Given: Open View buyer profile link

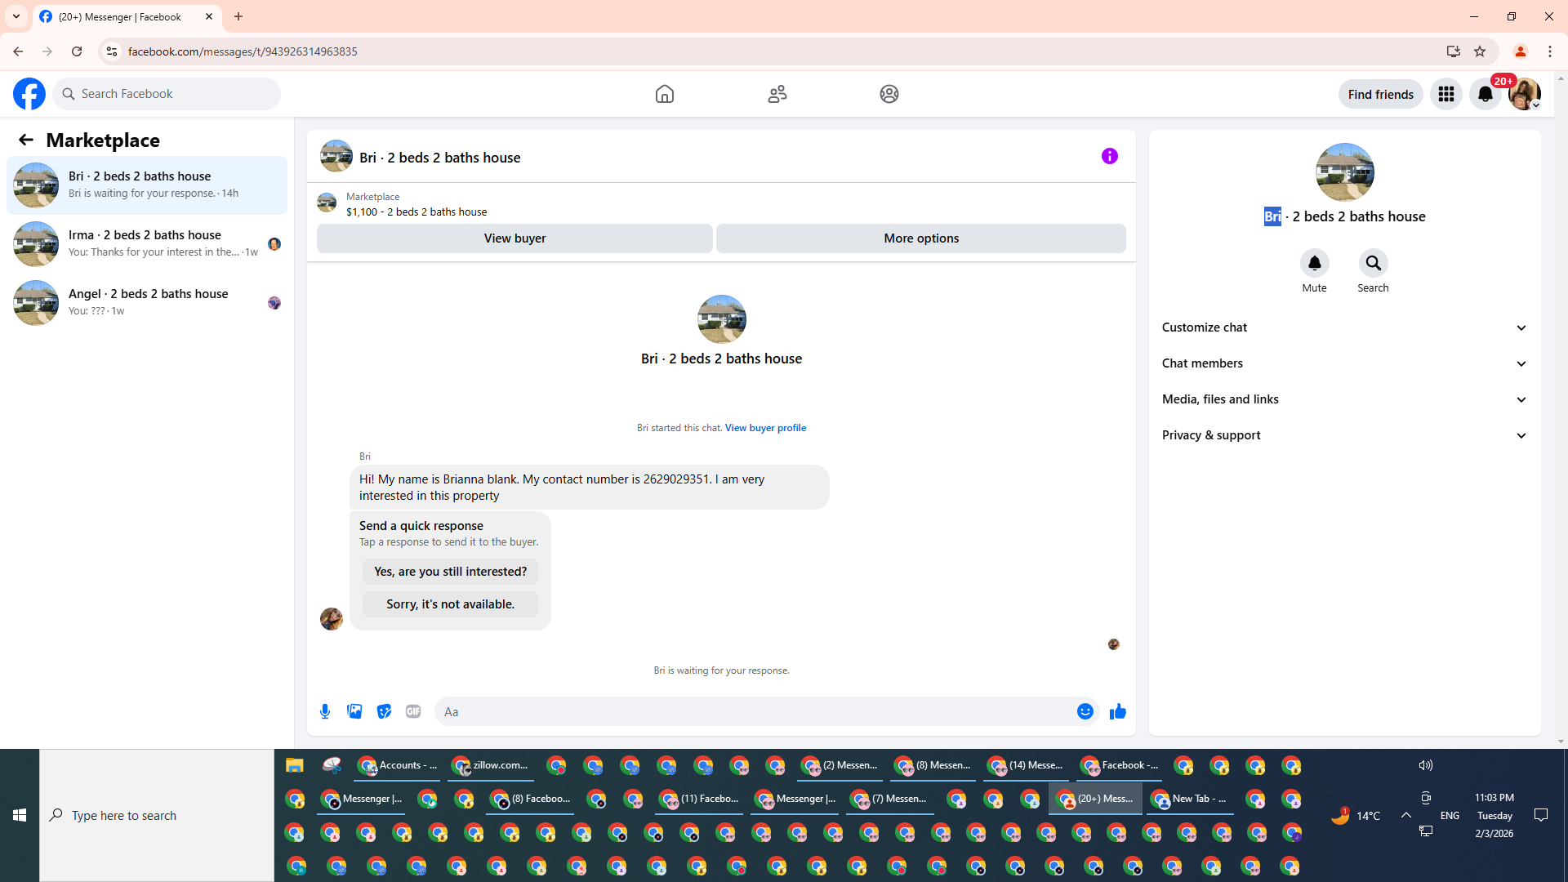Looking at the screenshot, I should tap(765, 428).
